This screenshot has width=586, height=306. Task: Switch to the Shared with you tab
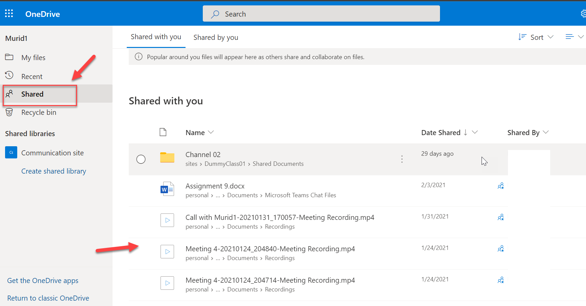156,37
